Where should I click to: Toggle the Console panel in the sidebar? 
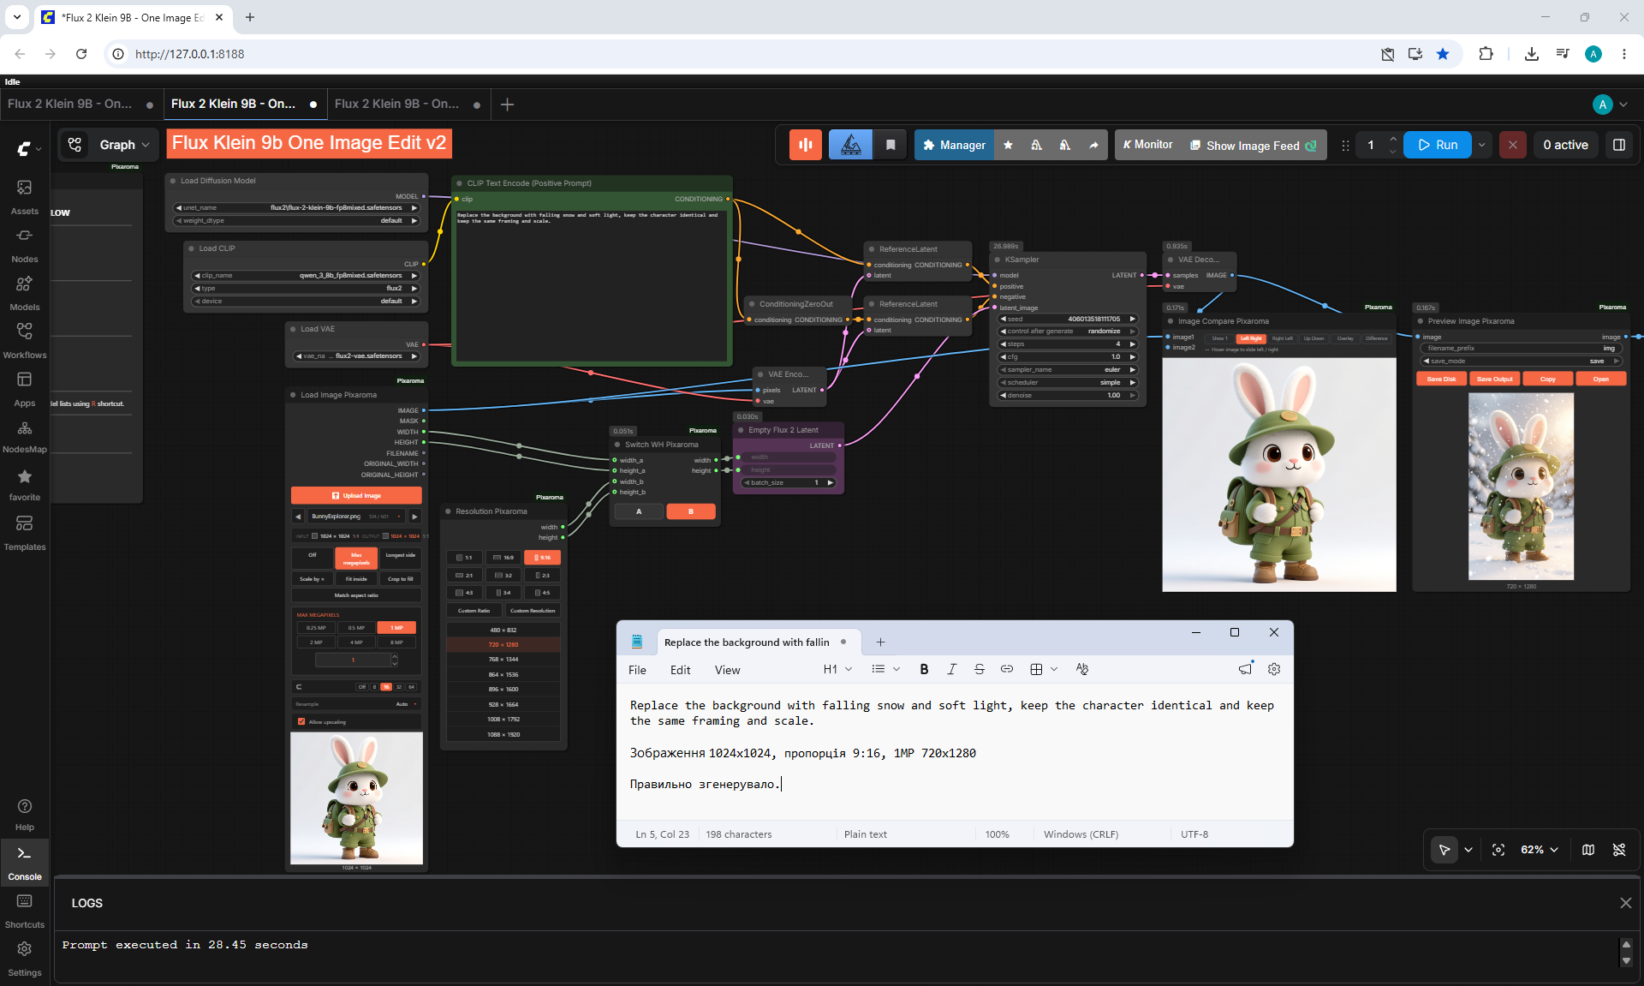[x=24, y=863]
